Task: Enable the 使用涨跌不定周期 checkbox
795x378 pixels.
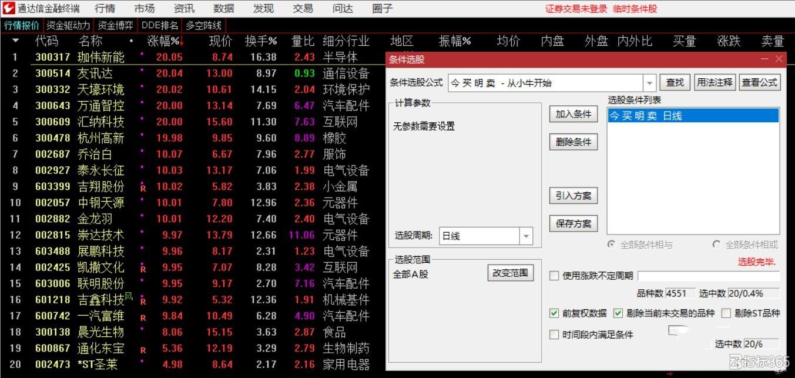Action: [x=554, y=276]
